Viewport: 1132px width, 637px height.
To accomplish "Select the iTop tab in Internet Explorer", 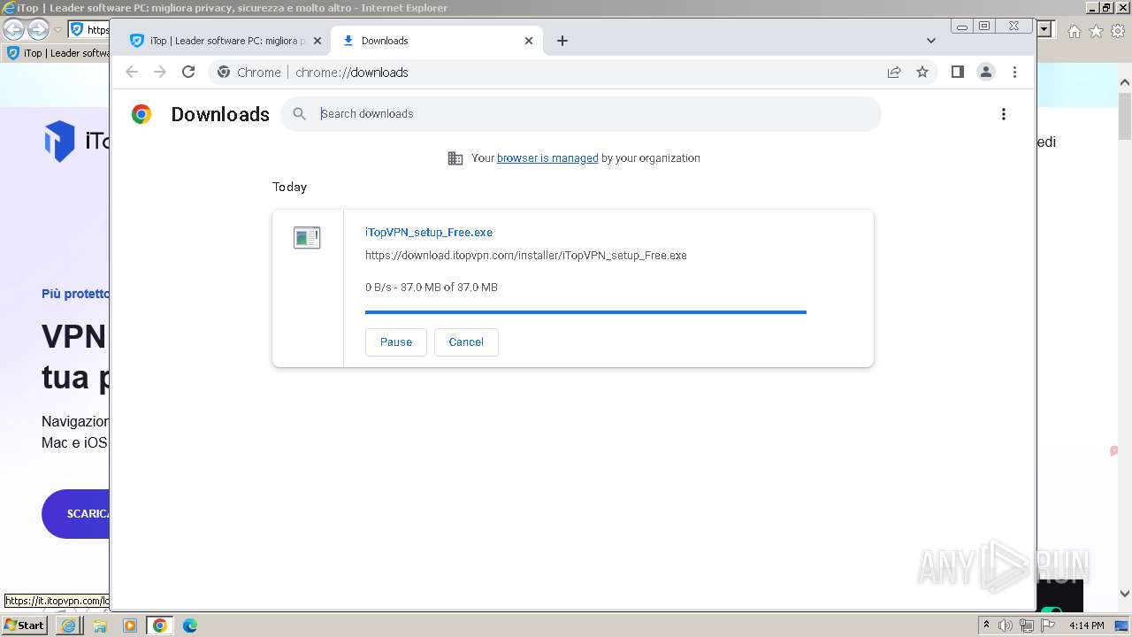I will [58, 53].
